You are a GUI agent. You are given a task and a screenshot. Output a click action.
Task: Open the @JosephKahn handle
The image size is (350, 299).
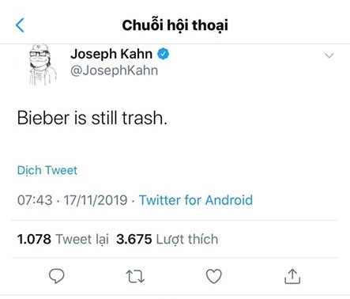115,70
